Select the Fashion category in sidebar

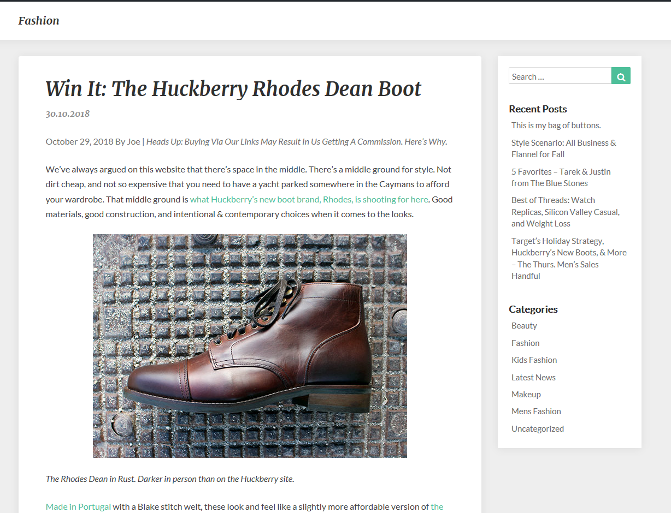(525, 343)
